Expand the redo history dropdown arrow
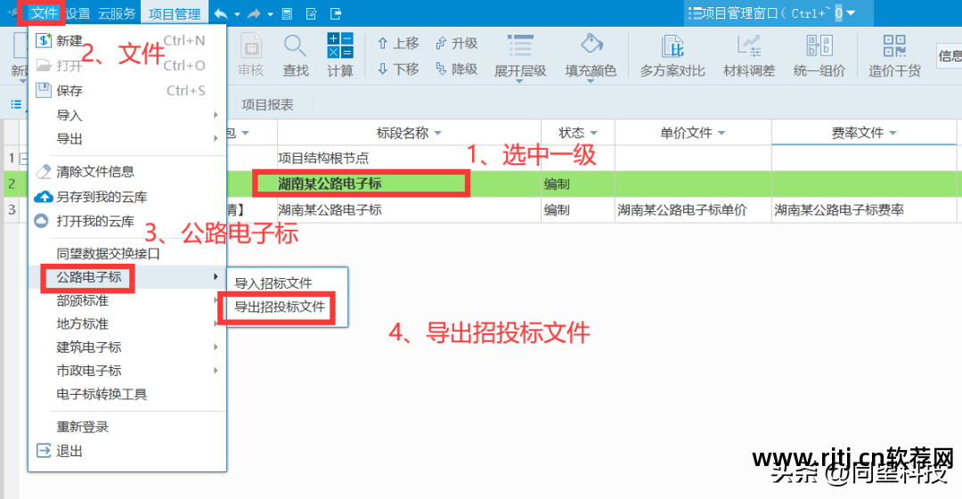Viewport: 962px width, 499px height. click(x=270, y=14)
